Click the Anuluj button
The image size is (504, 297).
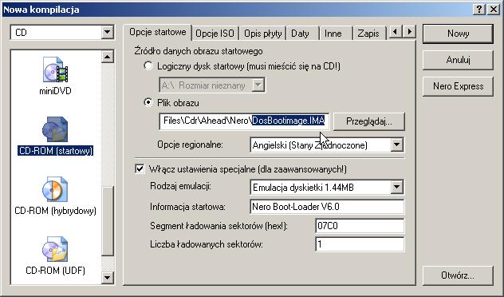point(458,60)
